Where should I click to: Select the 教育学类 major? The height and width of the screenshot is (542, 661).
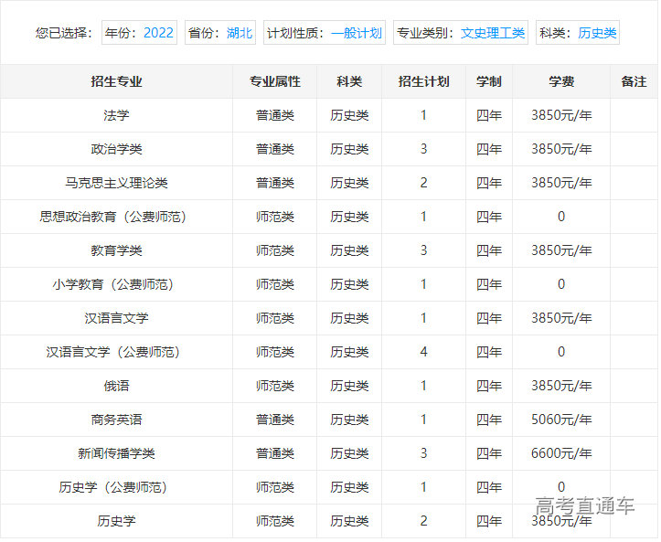pyautogui.click(x=116, y=250)
